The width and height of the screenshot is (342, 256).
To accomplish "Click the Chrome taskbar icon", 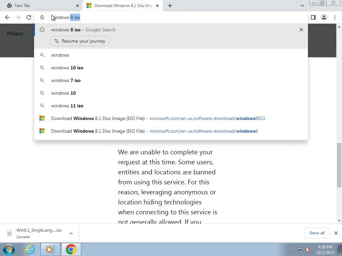I will pos(71,249).
